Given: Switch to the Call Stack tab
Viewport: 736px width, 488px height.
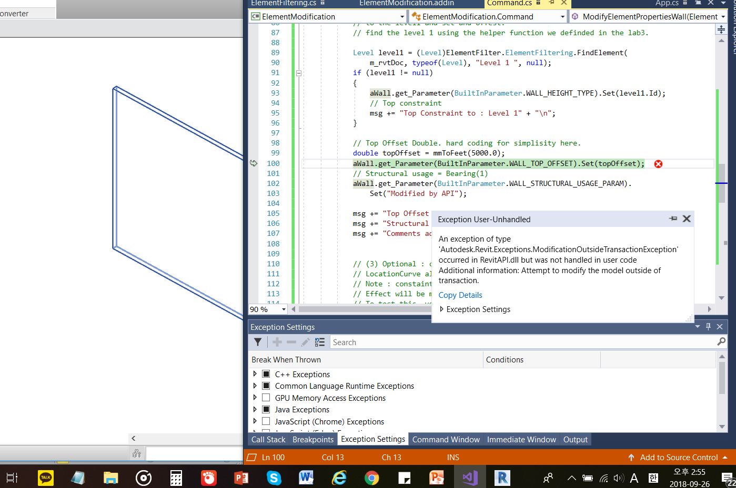Looking at the screenshot, I should (268, 439).
